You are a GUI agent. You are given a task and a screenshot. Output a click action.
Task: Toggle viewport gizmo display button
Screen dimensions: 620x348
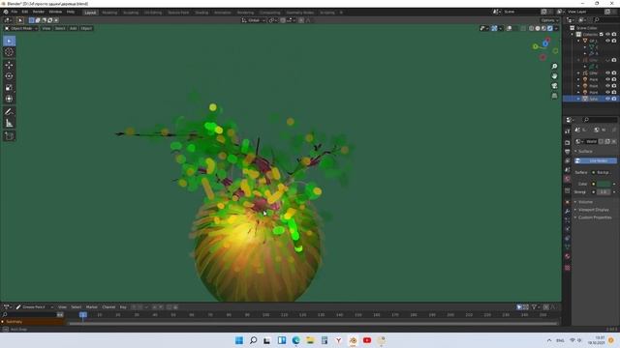coord(494,28)
